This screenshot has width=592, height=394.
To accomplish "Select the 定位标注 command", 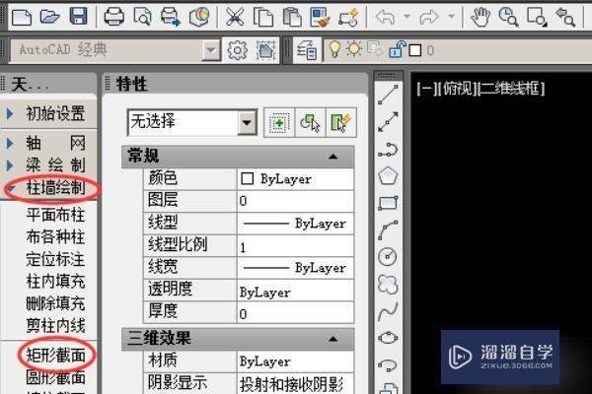I will tap(55, 259).
